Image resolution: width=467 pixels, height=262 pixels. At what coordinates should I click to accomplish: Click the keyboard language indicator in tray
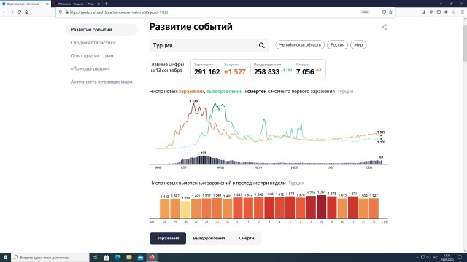[x=435, y=257]
